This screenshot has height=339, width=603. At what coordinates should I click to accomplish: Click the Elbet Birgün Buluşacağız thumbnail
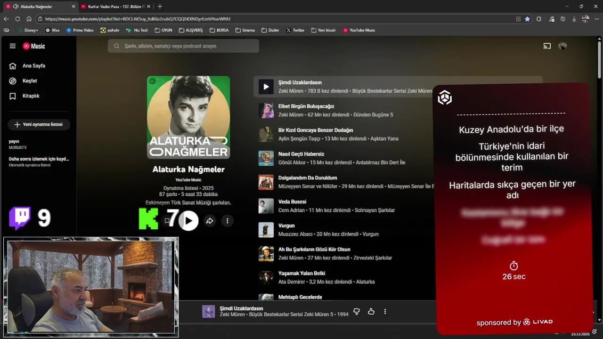tap(266, 111)
